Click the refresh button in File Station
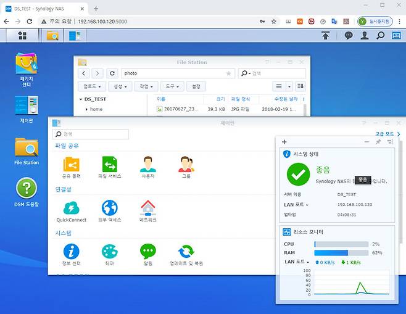406x314 pixels. [x=112, y=73]
